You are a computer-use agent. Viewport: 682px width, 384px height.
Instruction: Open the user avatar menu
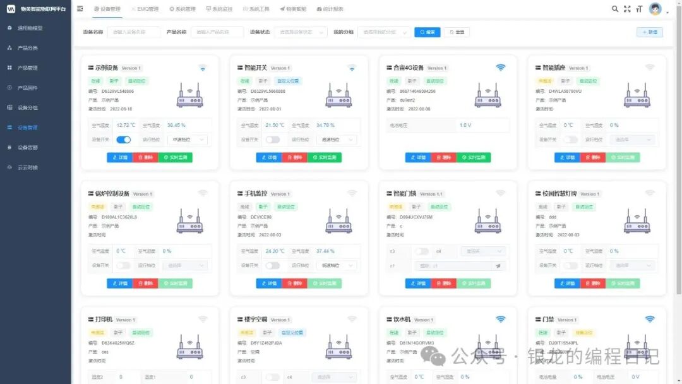pyautogui.click(x=655, y=9)
